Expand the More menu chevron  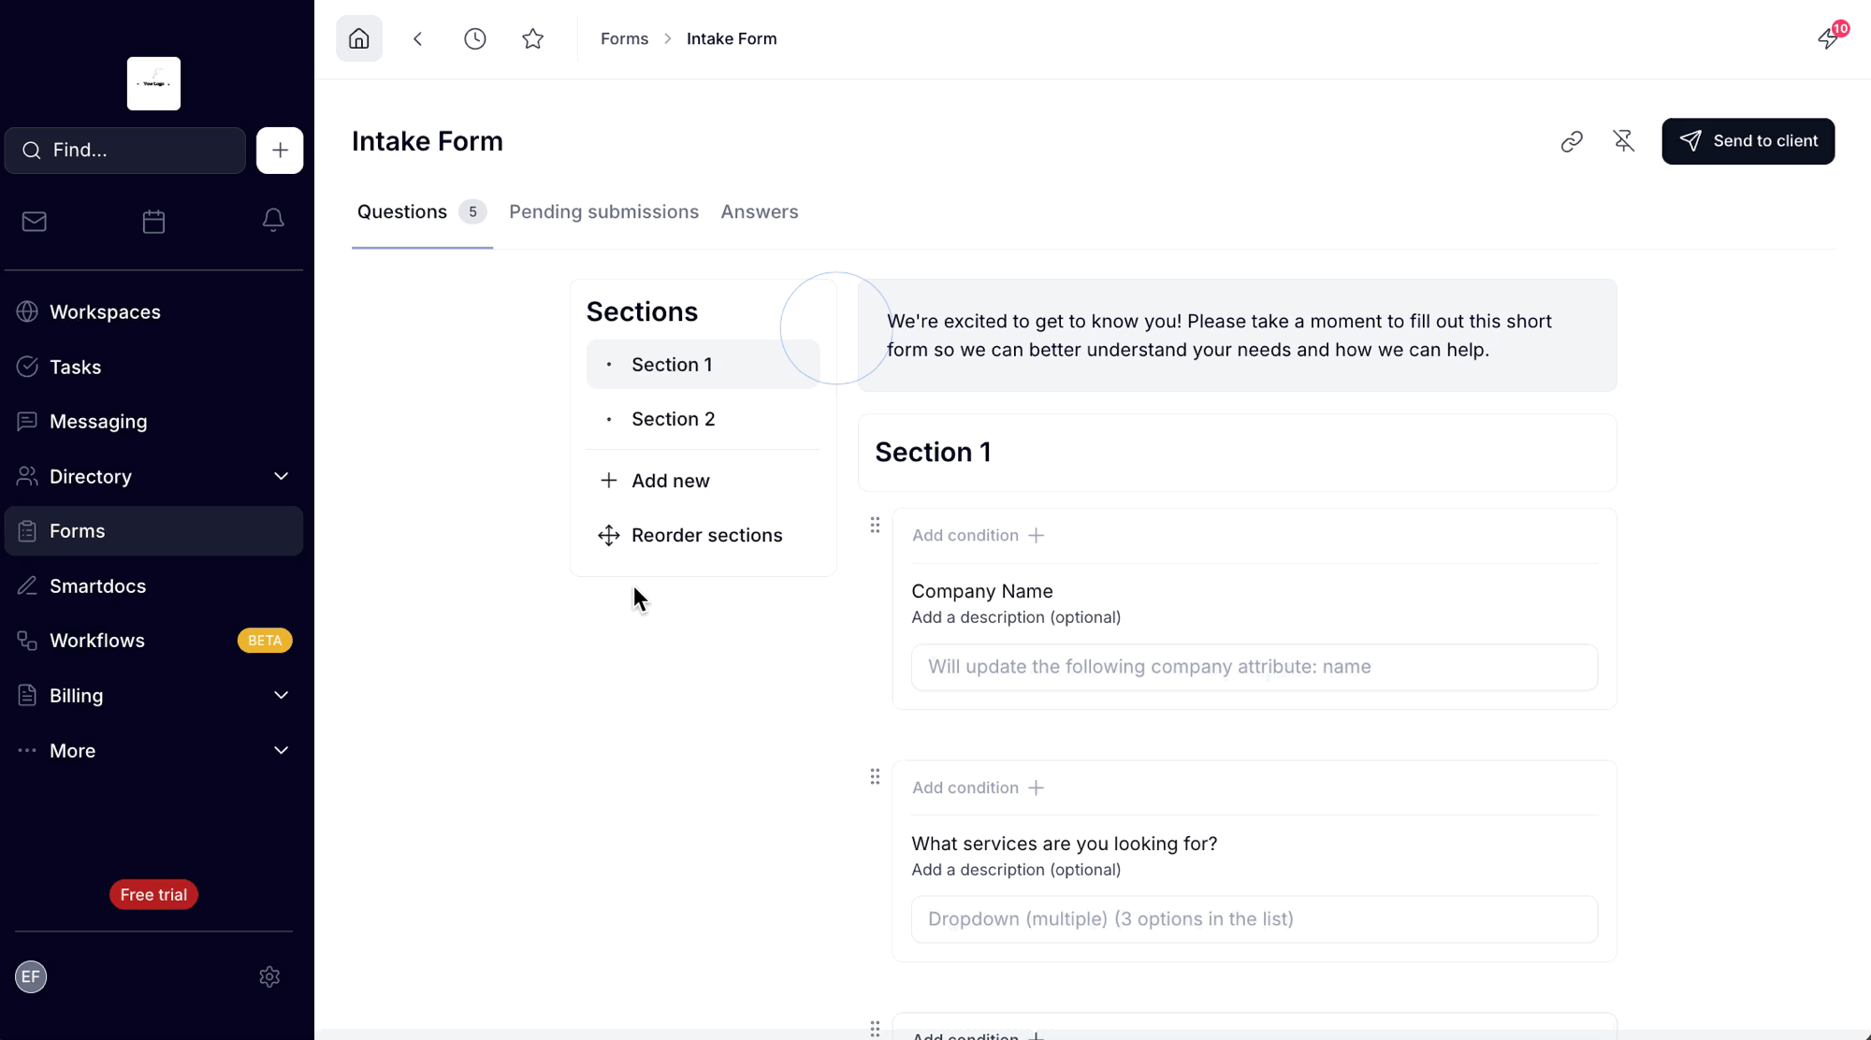[281, 750]
